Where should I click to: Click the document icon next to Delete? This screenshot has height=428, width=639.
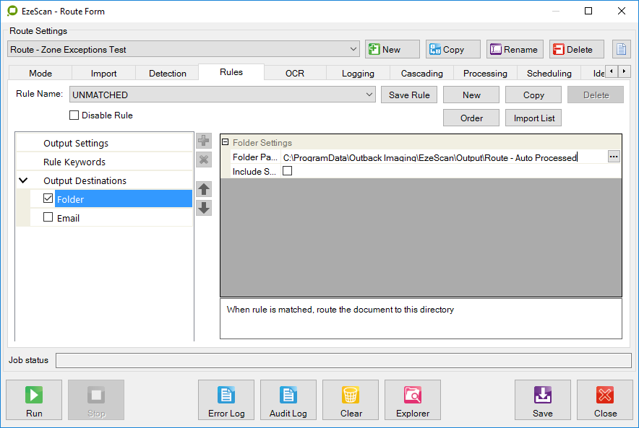click(621, 49)
